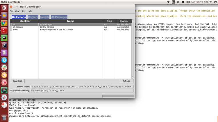Click 'All packages' name cell
Image resolution: width=218 pixels, height=122 pixels.
46,24
